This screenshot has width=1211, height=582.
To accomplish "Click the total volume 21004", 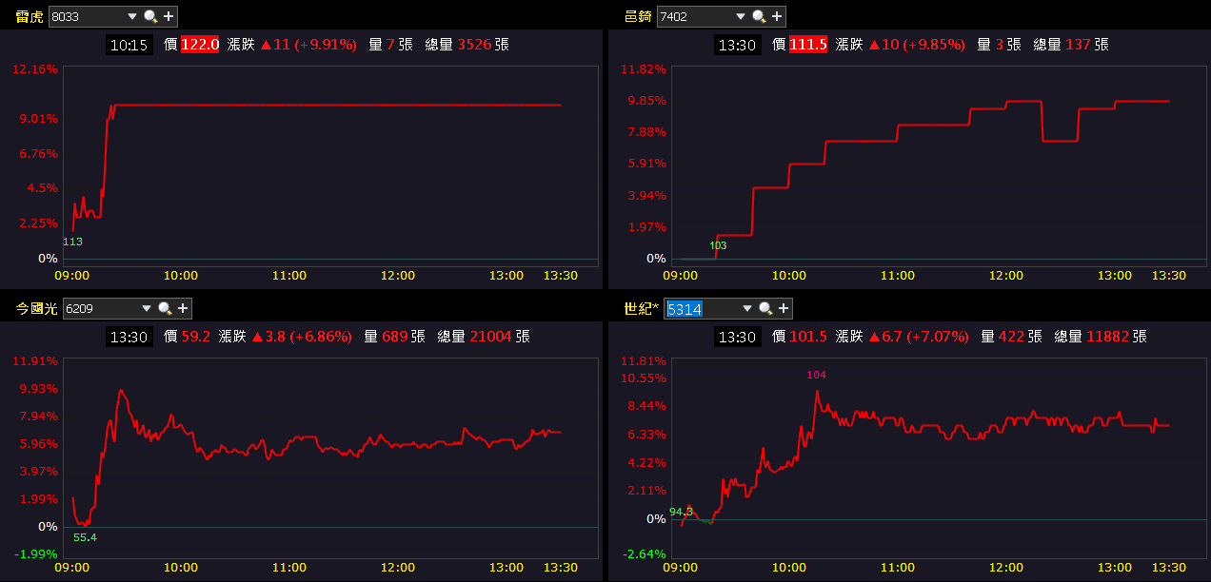I will pyautogui.click(x=491, y=336).
